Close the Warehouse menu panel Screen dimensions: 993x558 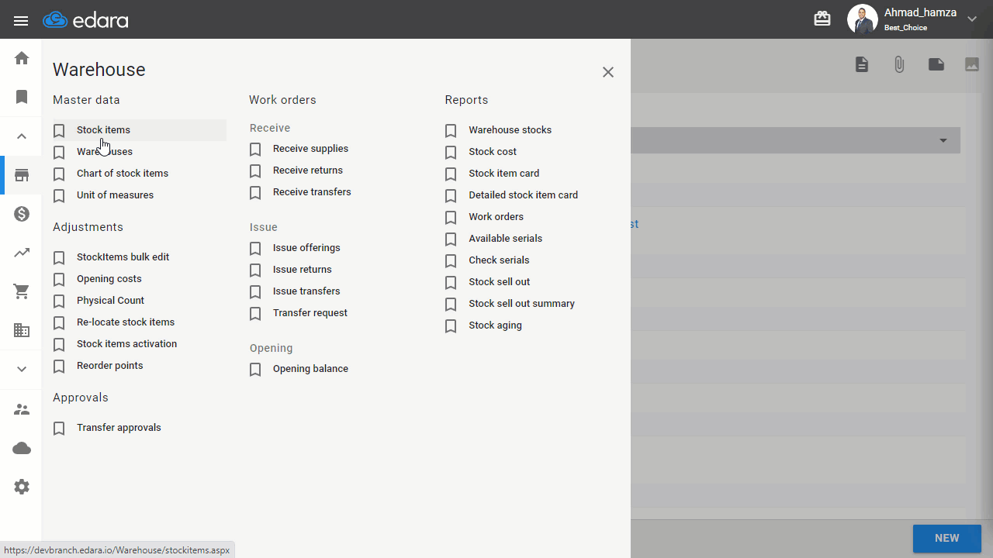[x=608, y=72]
